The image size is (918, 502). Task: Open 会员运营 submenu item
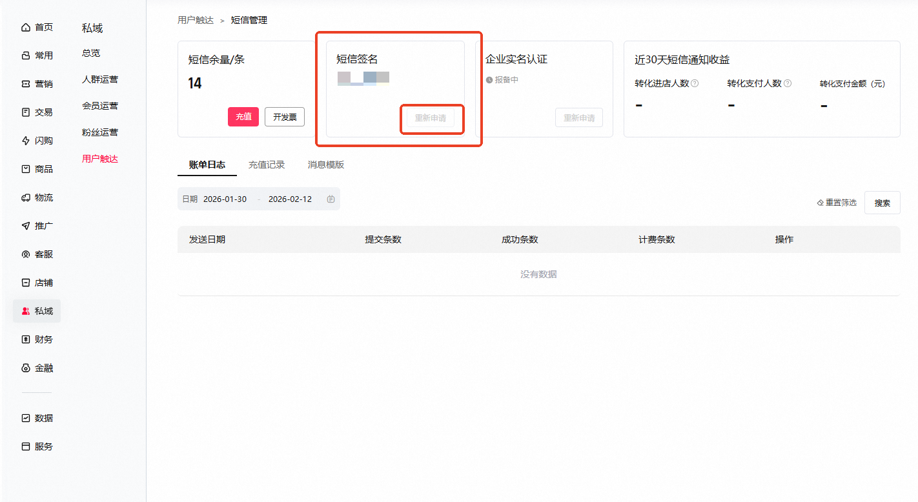point(100,106)
